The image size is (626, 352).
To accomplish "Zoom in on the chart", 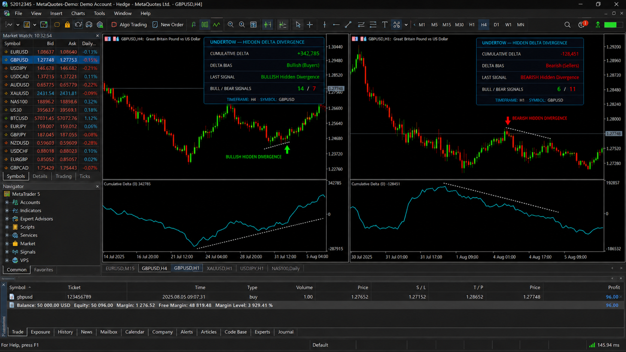I will coord(231,25).
